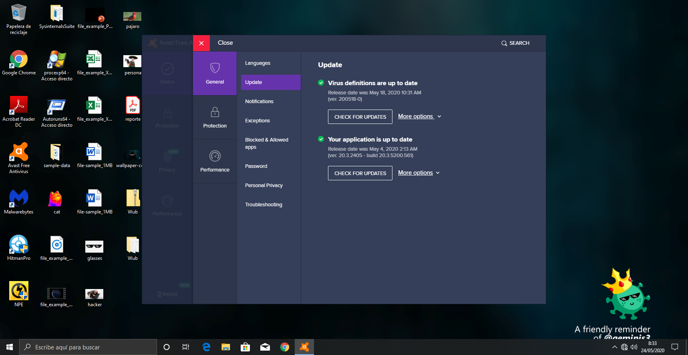
Task: Click the Avast icon on the taskbar
Action: (304, 347)
